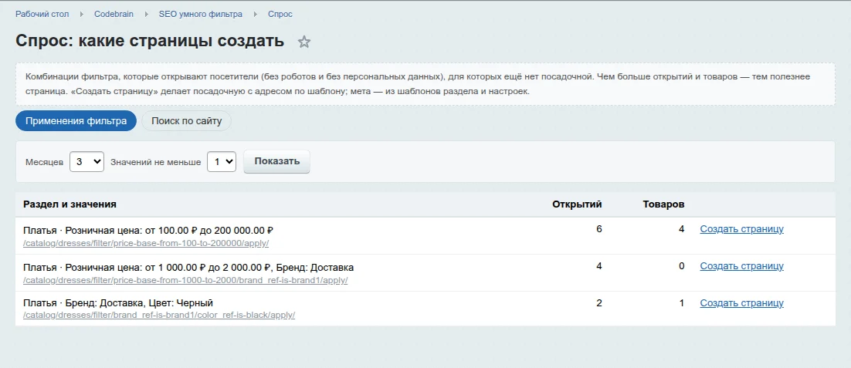This screenshot has width=851, height=368.
Task: Click the Товаров column header
Action: [x=664, y=204]
